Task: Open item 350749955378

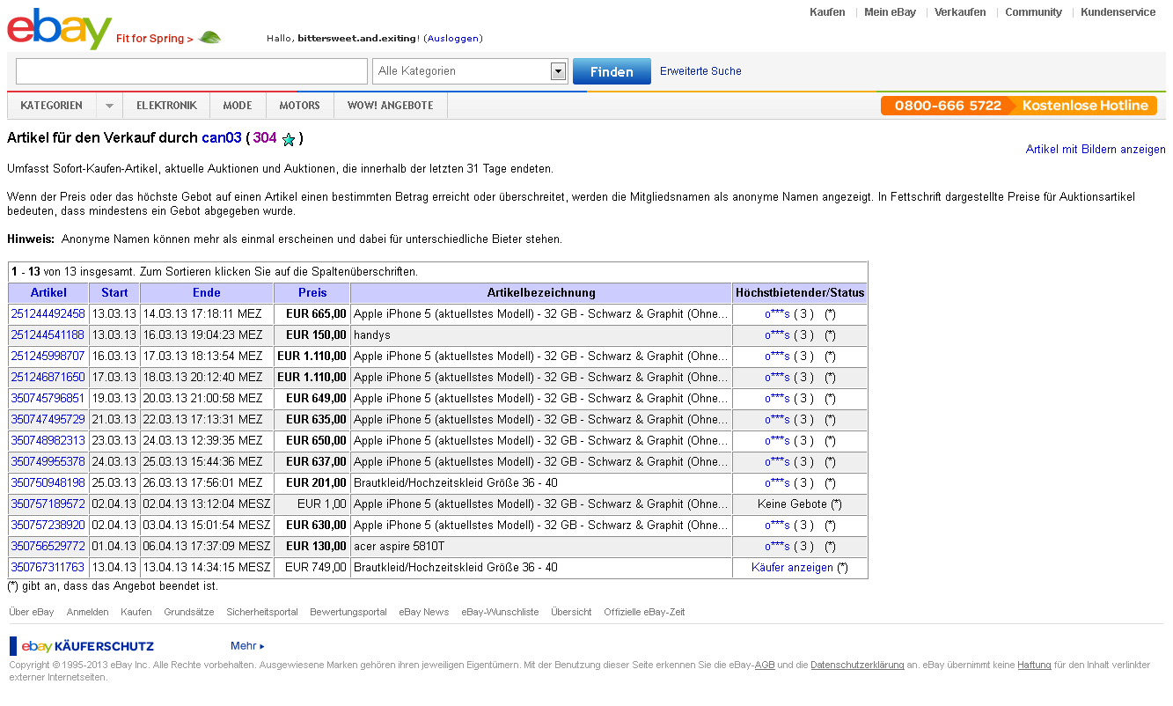Action: point(48,462)
